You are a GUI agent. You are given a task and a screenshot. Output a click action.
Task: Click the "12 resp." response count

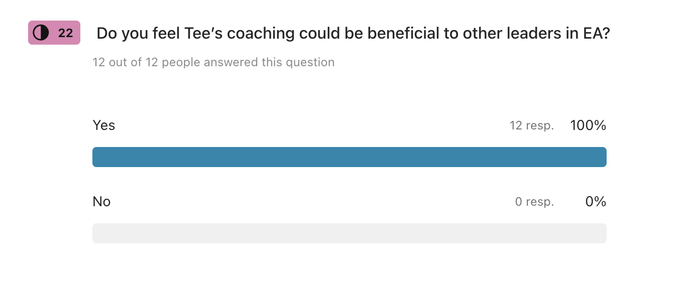coord(532,125)
